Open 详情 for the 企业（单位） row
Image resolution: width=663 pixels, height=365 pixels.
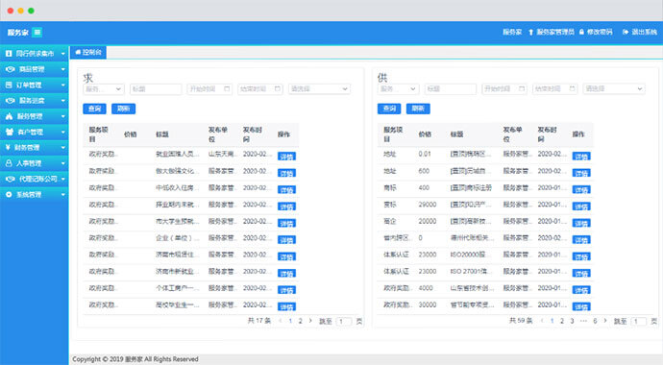[x=286, y=240]
